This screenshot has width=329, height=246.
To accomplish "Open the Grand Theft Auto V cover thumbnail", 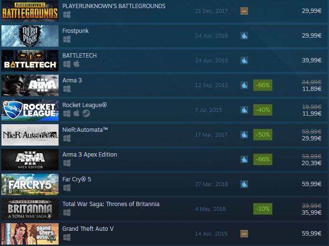I will tap(30, 234).
